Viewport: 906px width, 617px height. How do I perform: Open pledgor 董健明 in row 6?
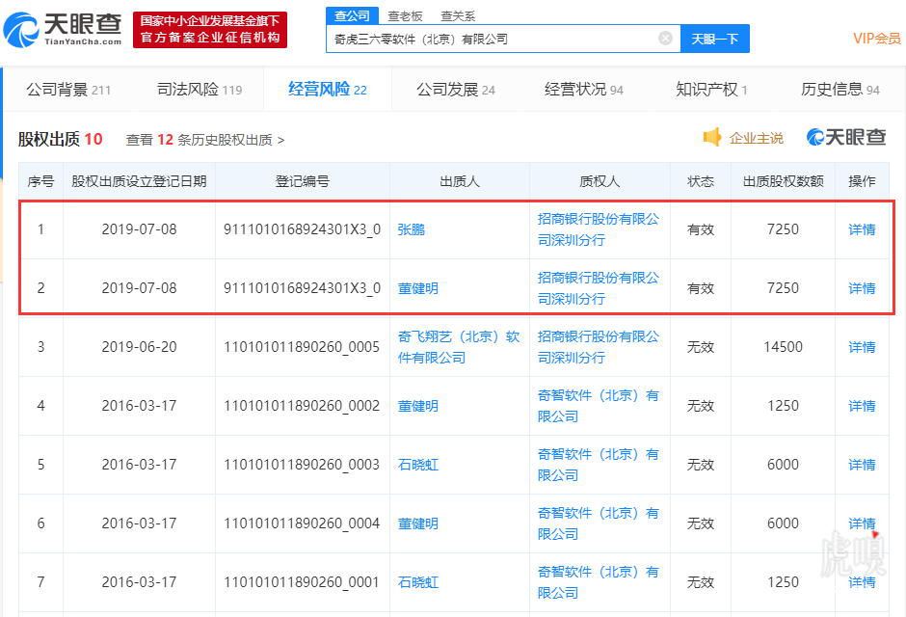(417, 523)
